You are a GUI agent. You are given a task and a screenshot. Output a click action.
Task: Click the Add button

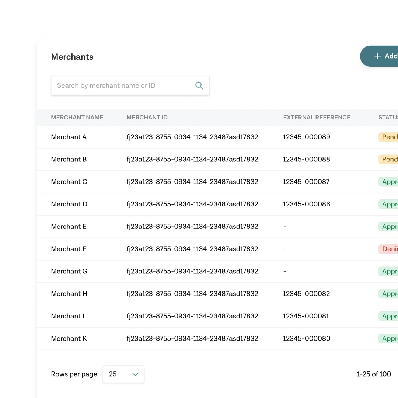click(x=379, y=56)
